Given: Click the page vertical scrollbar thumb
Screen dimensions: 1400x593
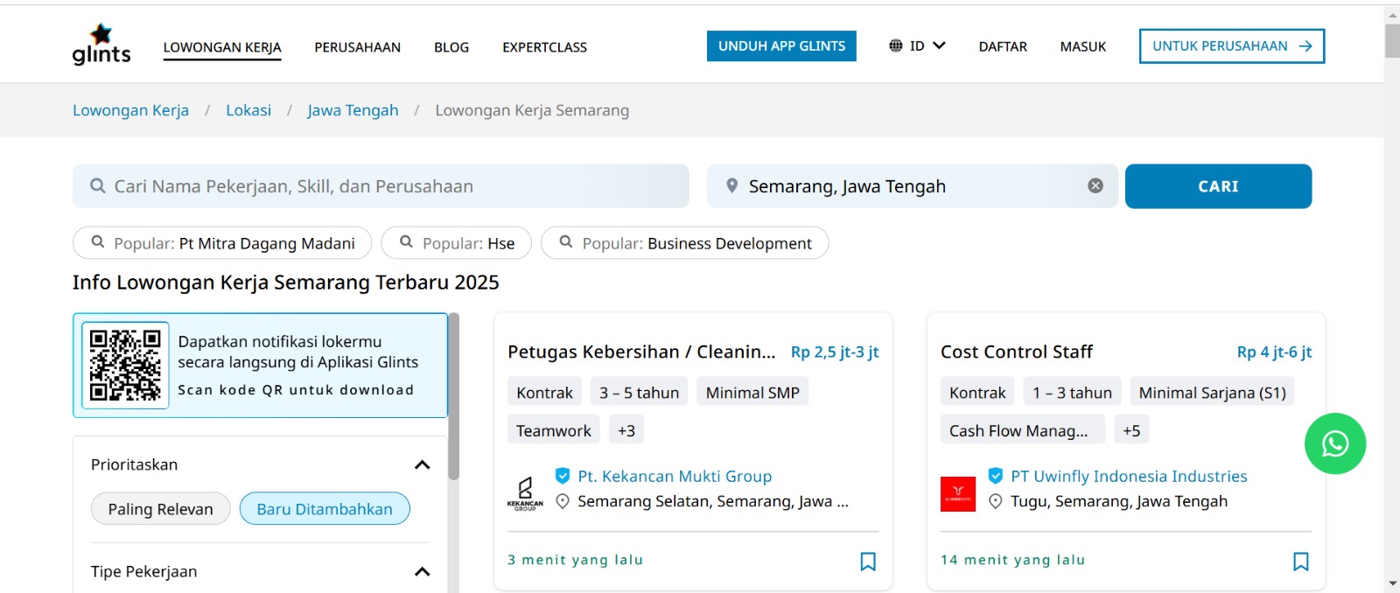Looking at the screenshot, I should coord(1392,40).
